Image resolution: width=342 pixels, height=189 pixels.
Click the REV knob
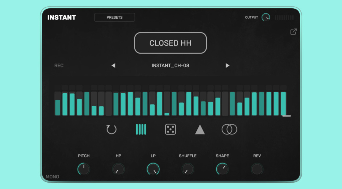(x=257, y=169)
